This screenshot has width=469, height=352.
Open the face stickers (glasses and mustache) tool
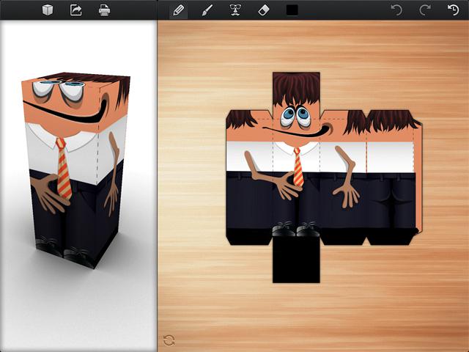pos(235,10)
